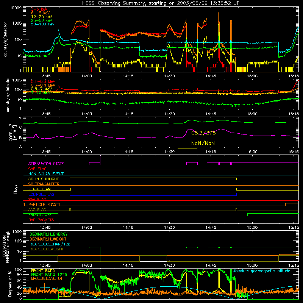Viewport: 303px width, 303px height.
Task: Click the vertical Flags axis title
Action: point(16,189)
